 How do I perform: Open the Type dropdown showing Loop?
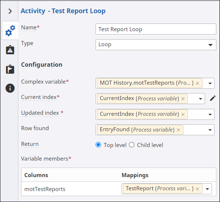point(156,45)
